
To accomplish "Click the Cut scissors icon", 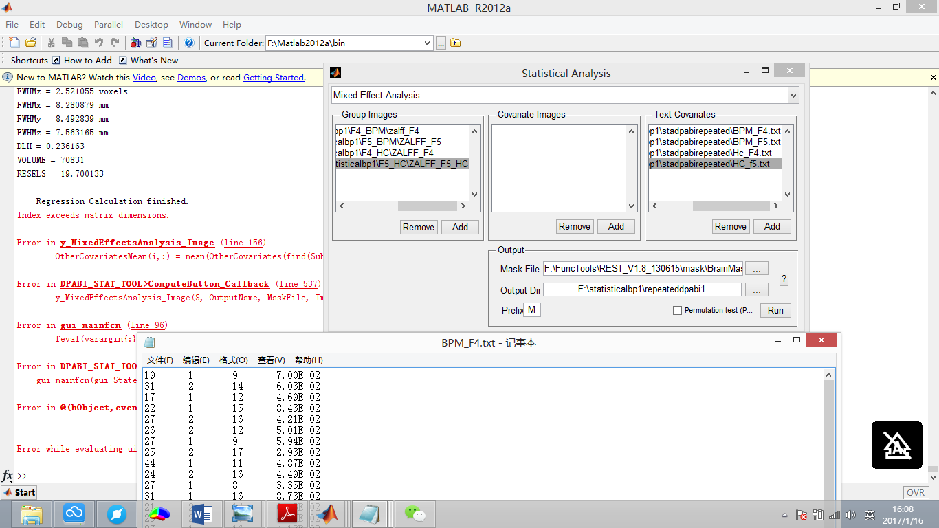I will (x=52, y=43).
